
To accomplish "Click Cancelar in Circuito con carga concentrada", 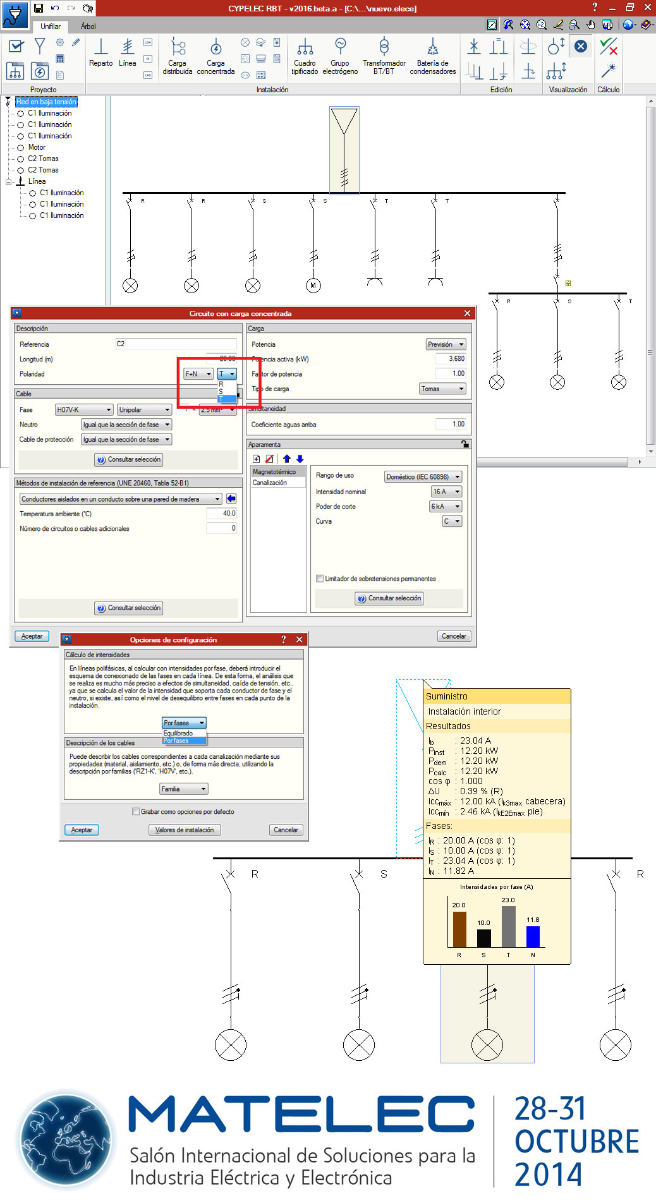I will [x=454, y=636].
